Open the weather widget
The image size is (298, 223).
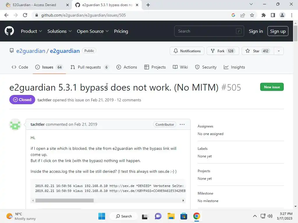[21, 216]
